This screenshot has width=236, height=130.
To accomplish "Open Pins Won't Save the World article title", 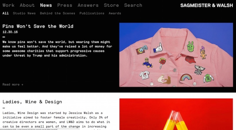I will click(38, 26).
